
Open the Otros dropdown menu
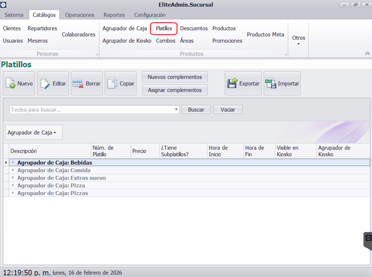298,40
